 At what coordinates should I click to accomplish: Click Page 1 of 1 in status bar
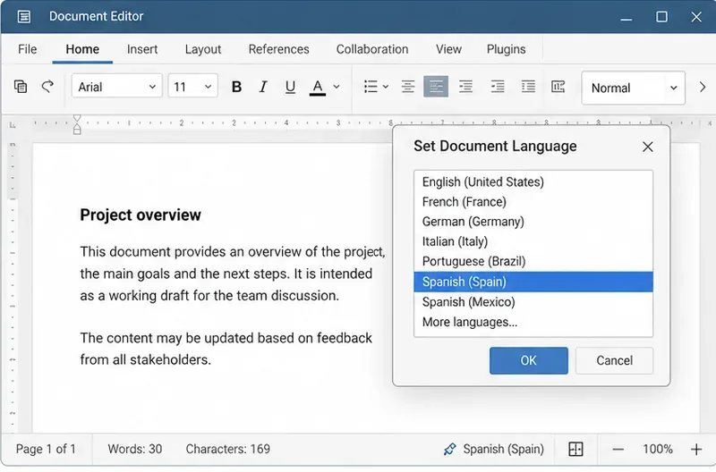point(46,449)
